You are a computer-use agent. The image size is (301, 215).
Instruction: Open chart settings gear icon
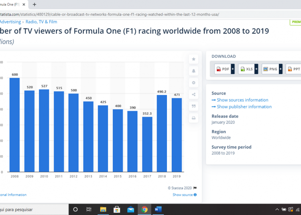click(x=194, y=83)
